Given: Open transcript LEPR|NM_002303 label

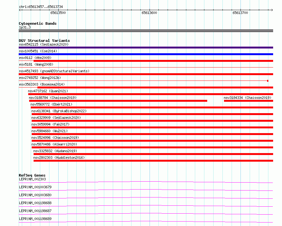Looking at the screenshot, I should pyautogui.click(x=32, y=179).
